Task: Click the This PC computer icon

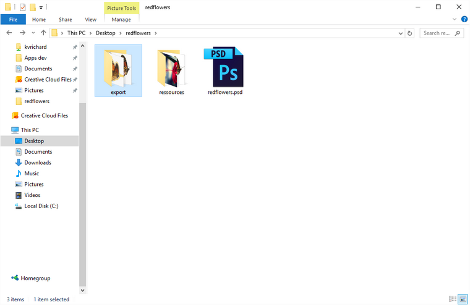Action: pos(15,130)
